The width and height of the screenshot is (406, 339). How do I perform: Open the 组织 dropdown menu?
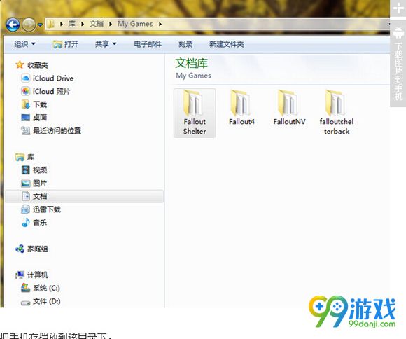pyautogui.click(x=25, y=44)
